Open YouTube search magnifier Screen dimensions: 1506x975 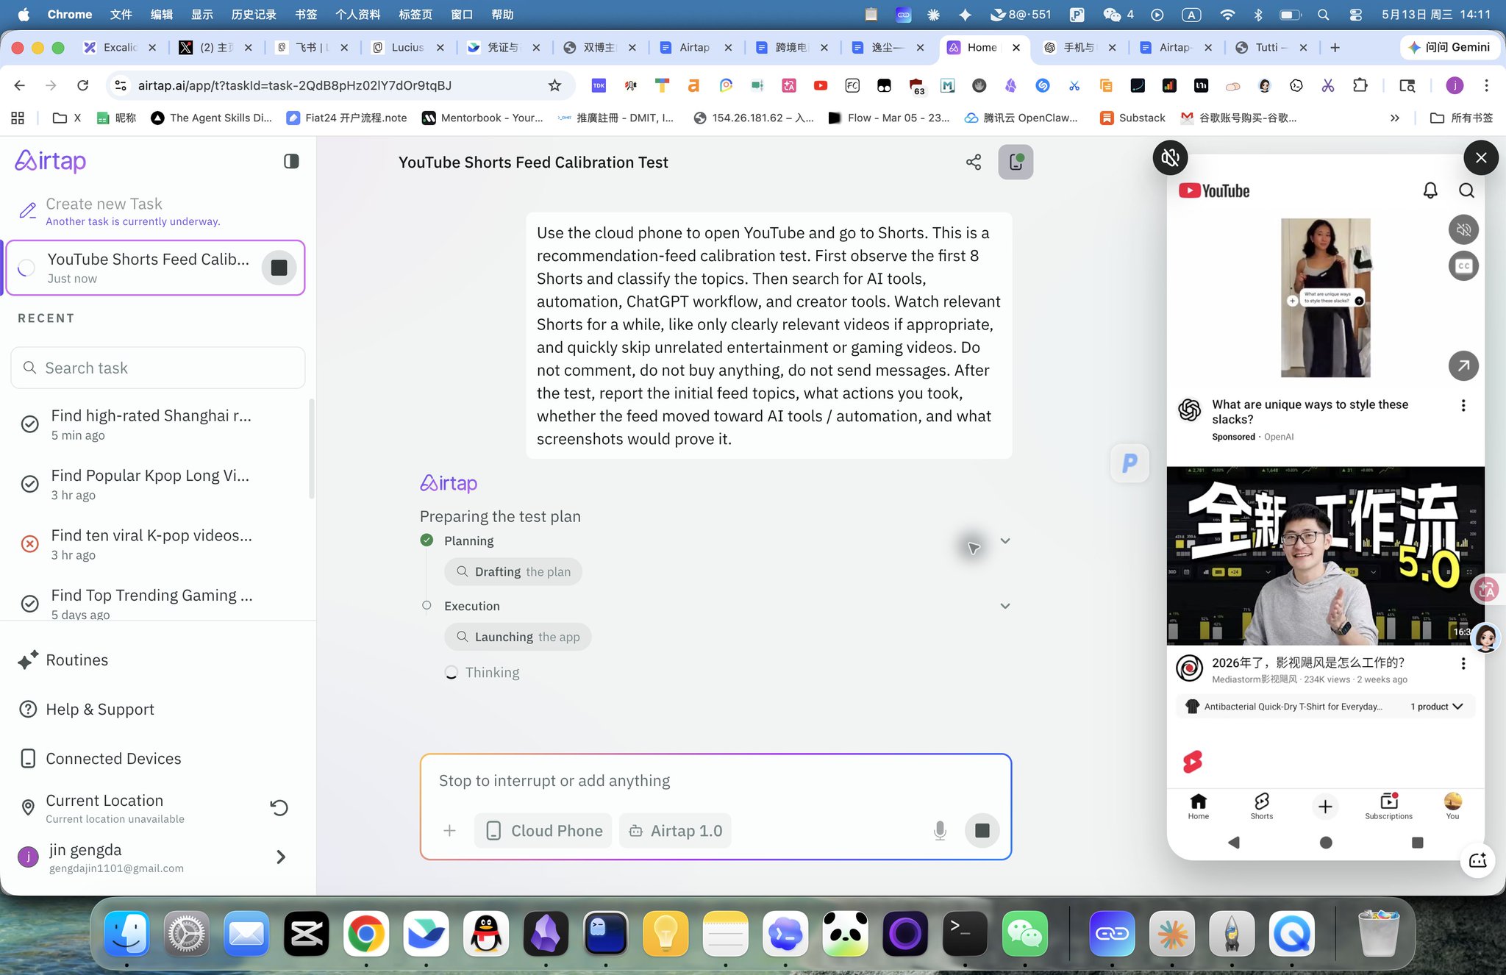(1466, 190)
